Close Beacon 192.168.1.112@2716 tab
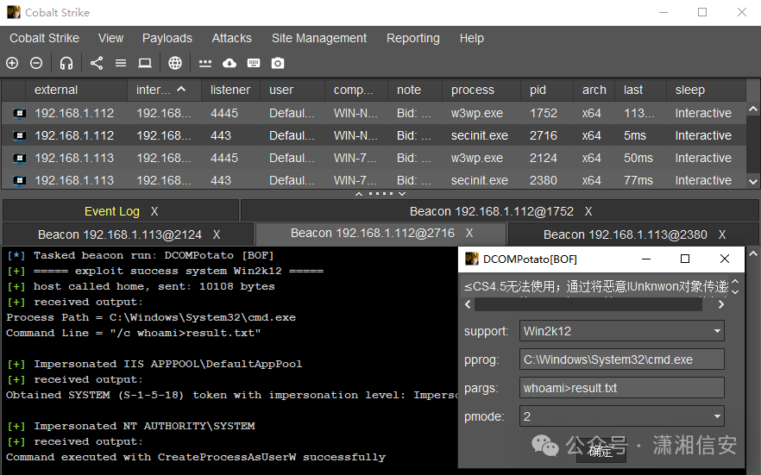The height and width of the screenshot is (475, 761). [x=469, y=233]
